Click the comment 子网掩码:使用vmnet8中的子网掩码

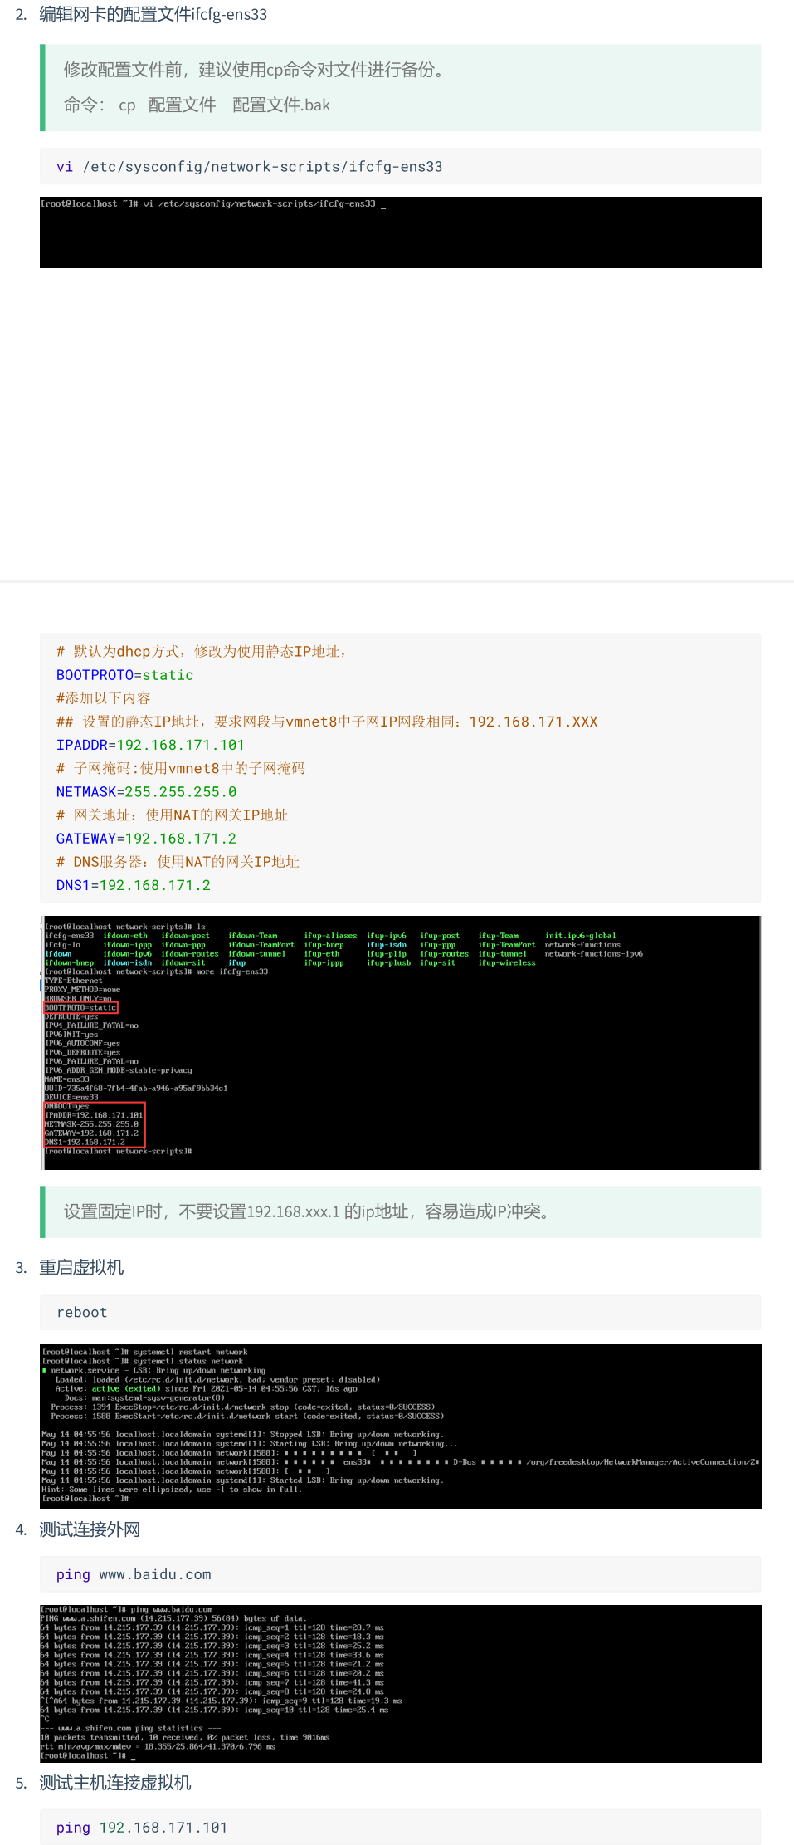[180, 768]
